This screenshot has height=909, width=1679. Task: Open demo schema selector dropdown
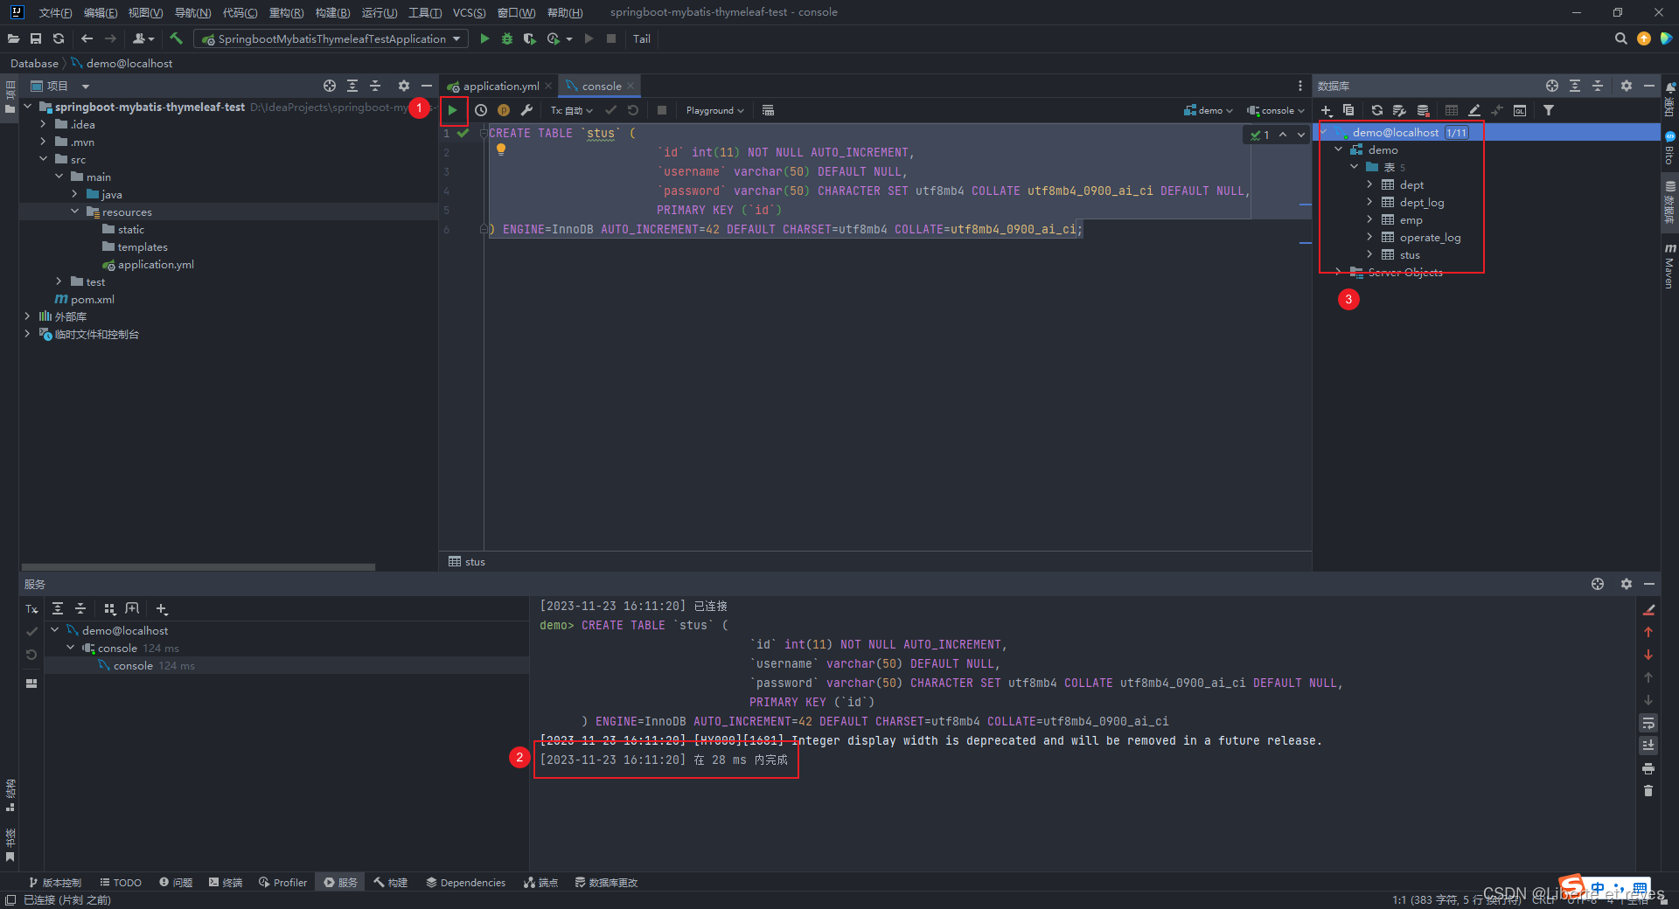(1209, 110)
